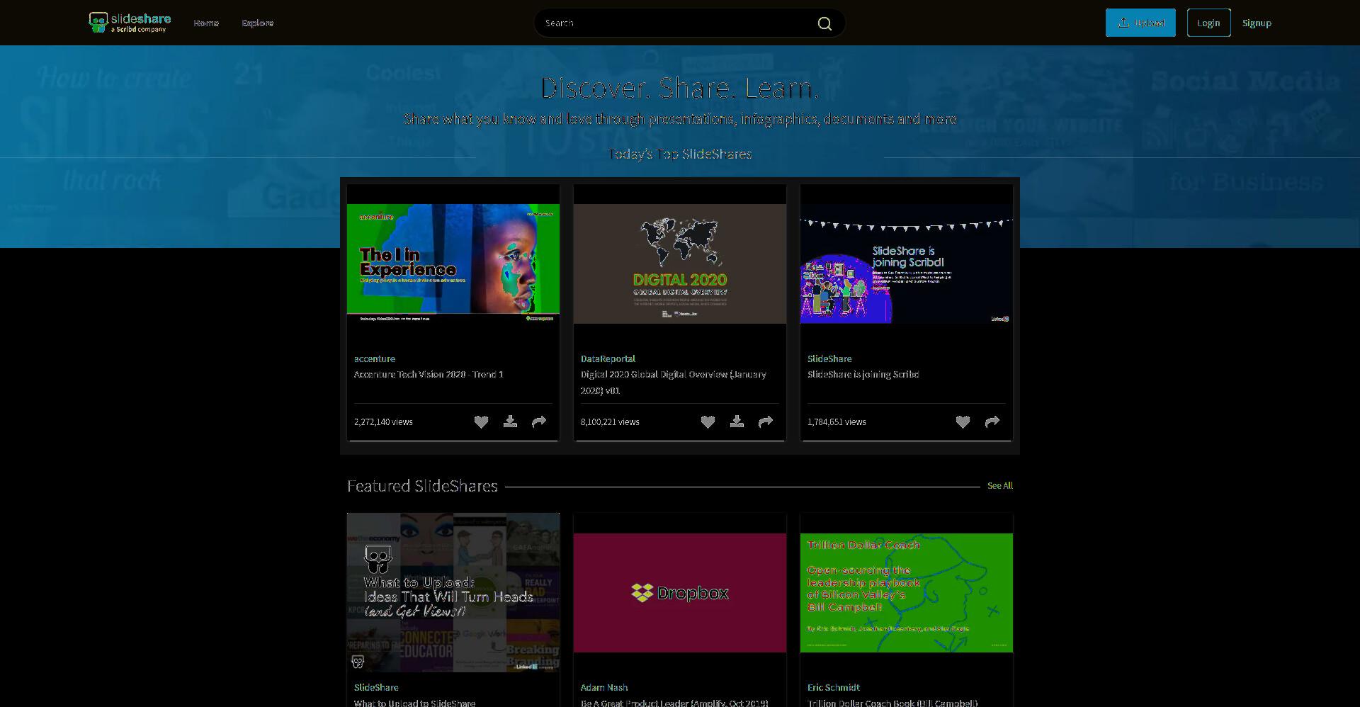
Task: Click the 1,784,651 views text
Action: [x=837, y=422]
